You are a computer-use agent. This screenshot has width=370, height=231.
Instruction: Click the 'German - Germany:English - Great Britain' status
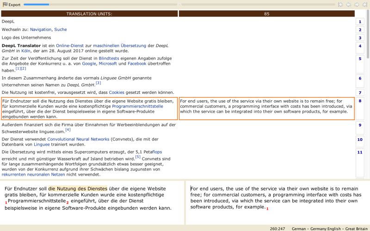(x=330, y=229)
